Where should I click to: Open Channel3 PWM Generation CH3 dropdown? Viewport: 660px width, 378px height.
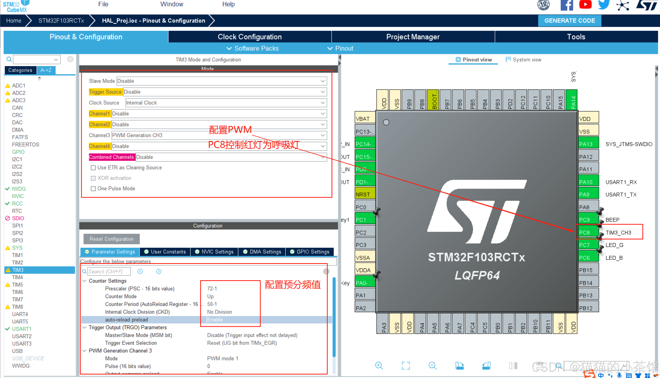point(219,135)
